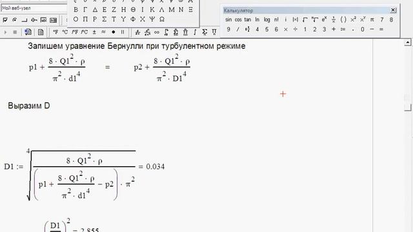Image resolution: width=413 pixels, height=232 pixels.
Task: Insert infinity ∞ symbol from calculus toolbar
Action: tap(157, 32)
